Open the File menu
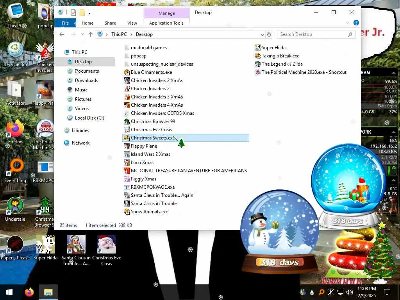 tap(65, 23)
